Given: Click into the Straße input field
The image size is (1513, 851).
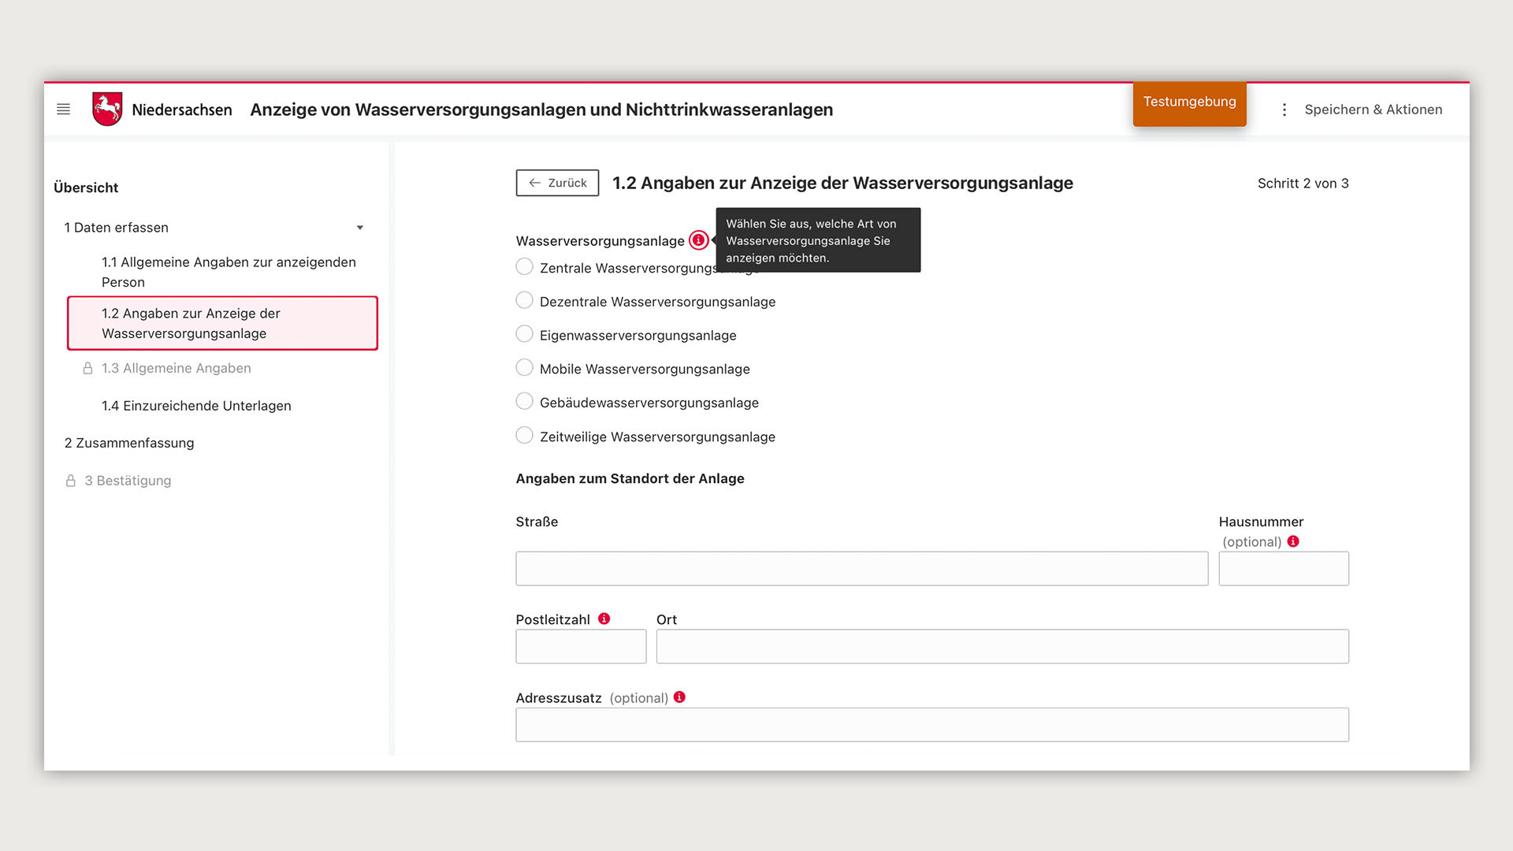Looking at the screenshot, I should [x=861, y=568].
